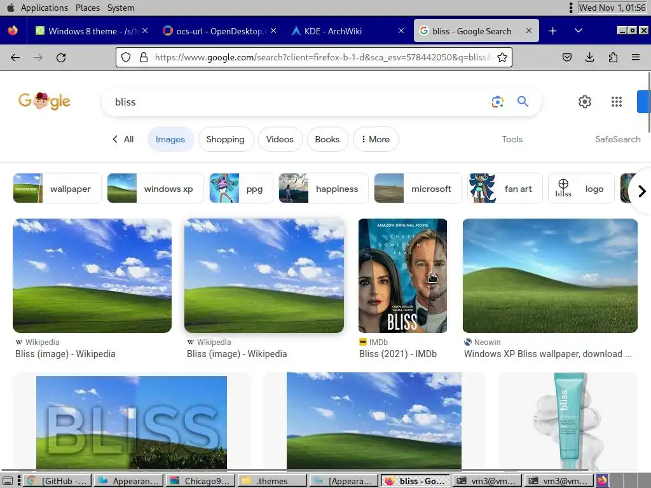651x488 pixels.
Task: Click the Firefox View icon
Action: pyautogui.click(x=13, y=30)
